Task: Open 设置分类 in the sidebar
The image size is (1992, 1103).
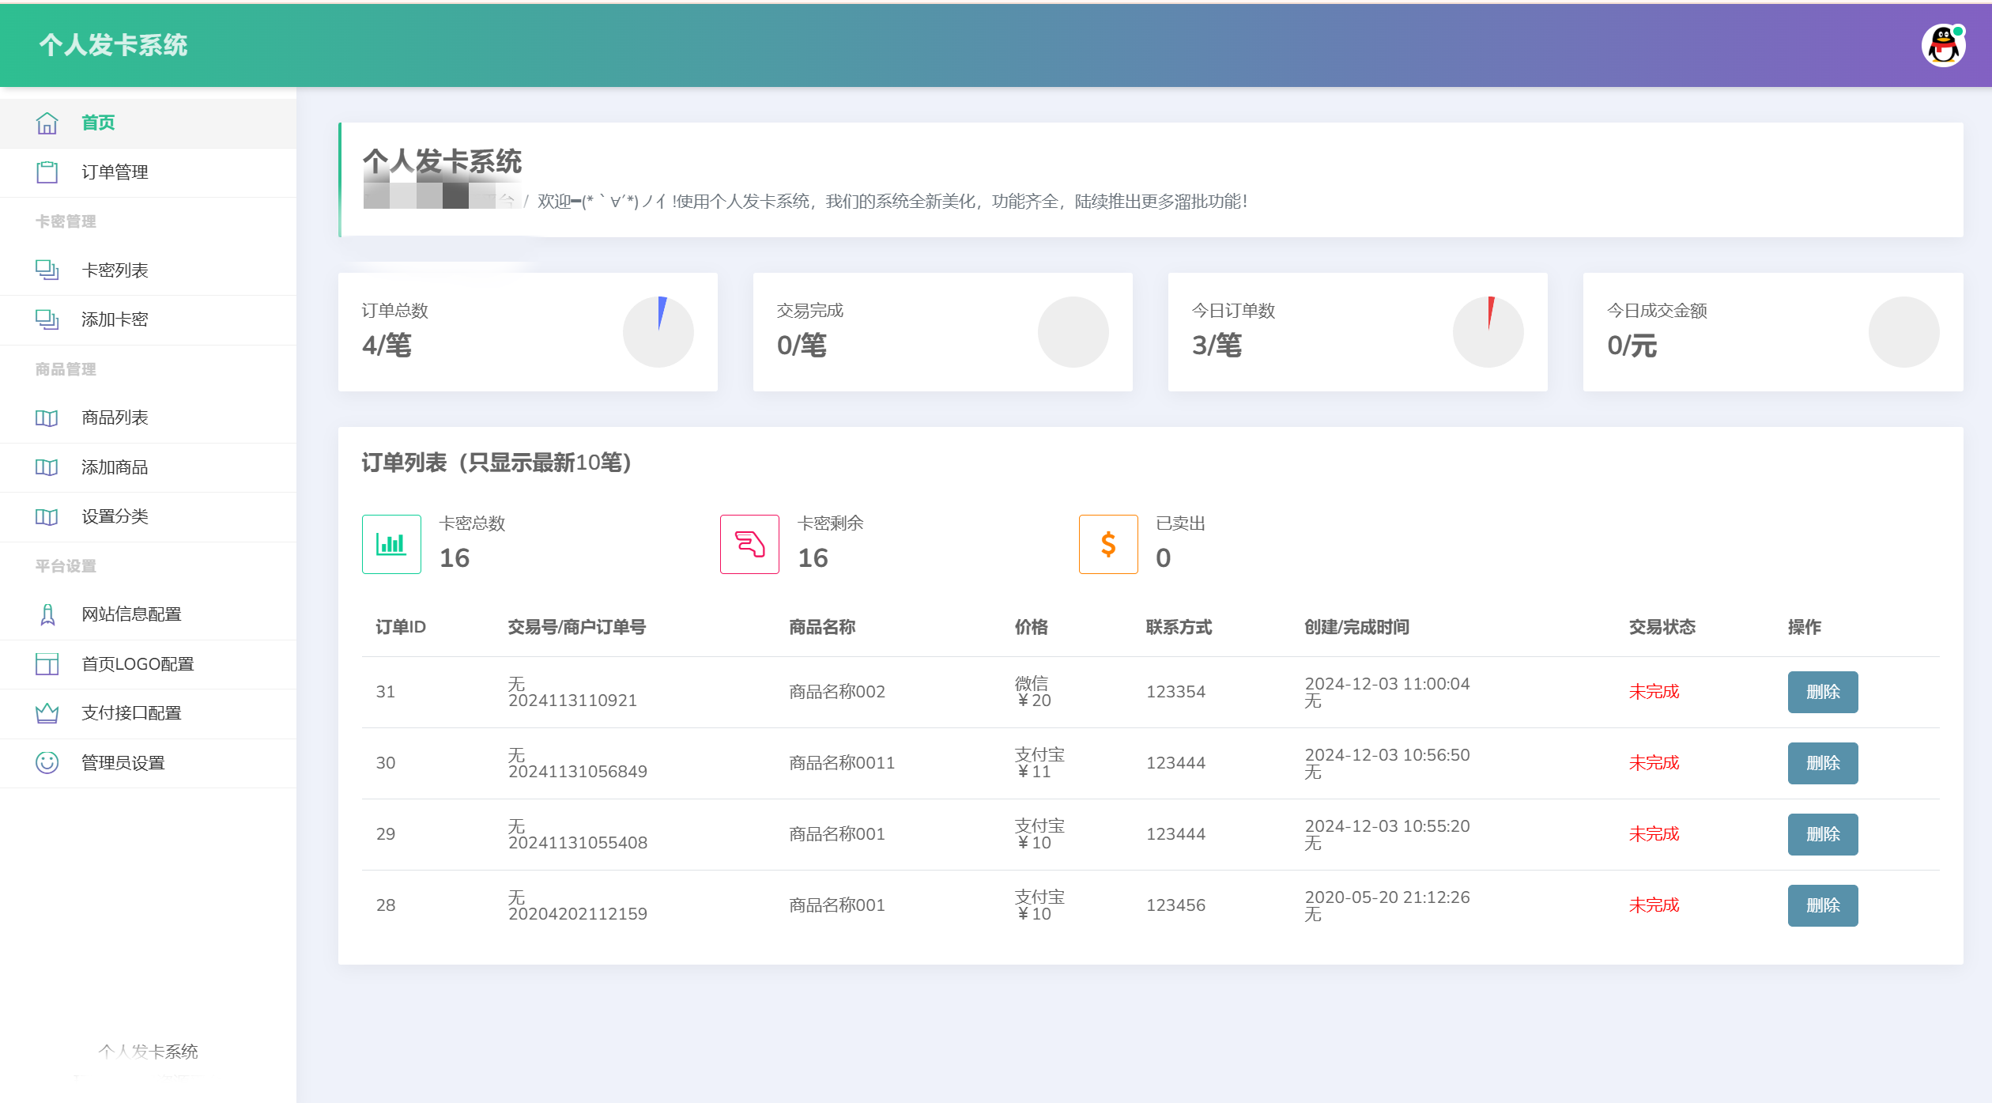Action: pyautogui.click(x=148, y=517)
